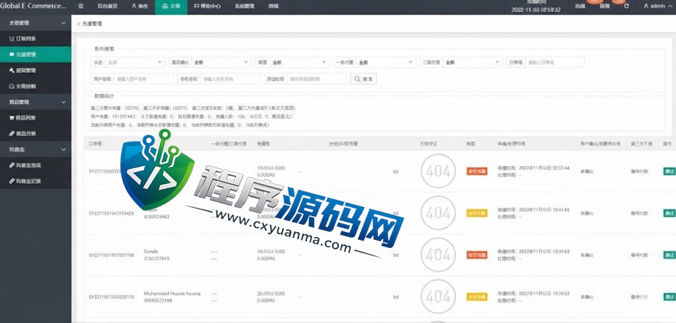Select the active green scale-icon tab

tap(171, 7)
